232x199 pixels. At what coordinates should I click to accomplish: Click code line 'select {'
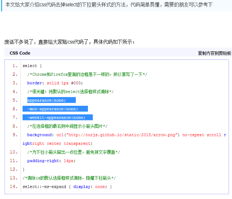coord(32,66)
